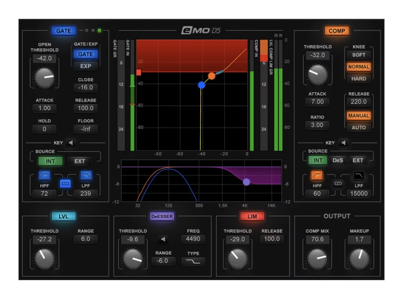Click the DeEsser TYPE shelf icon
The height and width of the screenshot is (299, 403).
click(193, 261)
